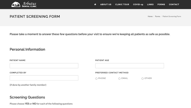Go to the COVID-19 page
191x108 pixels.
138,4
